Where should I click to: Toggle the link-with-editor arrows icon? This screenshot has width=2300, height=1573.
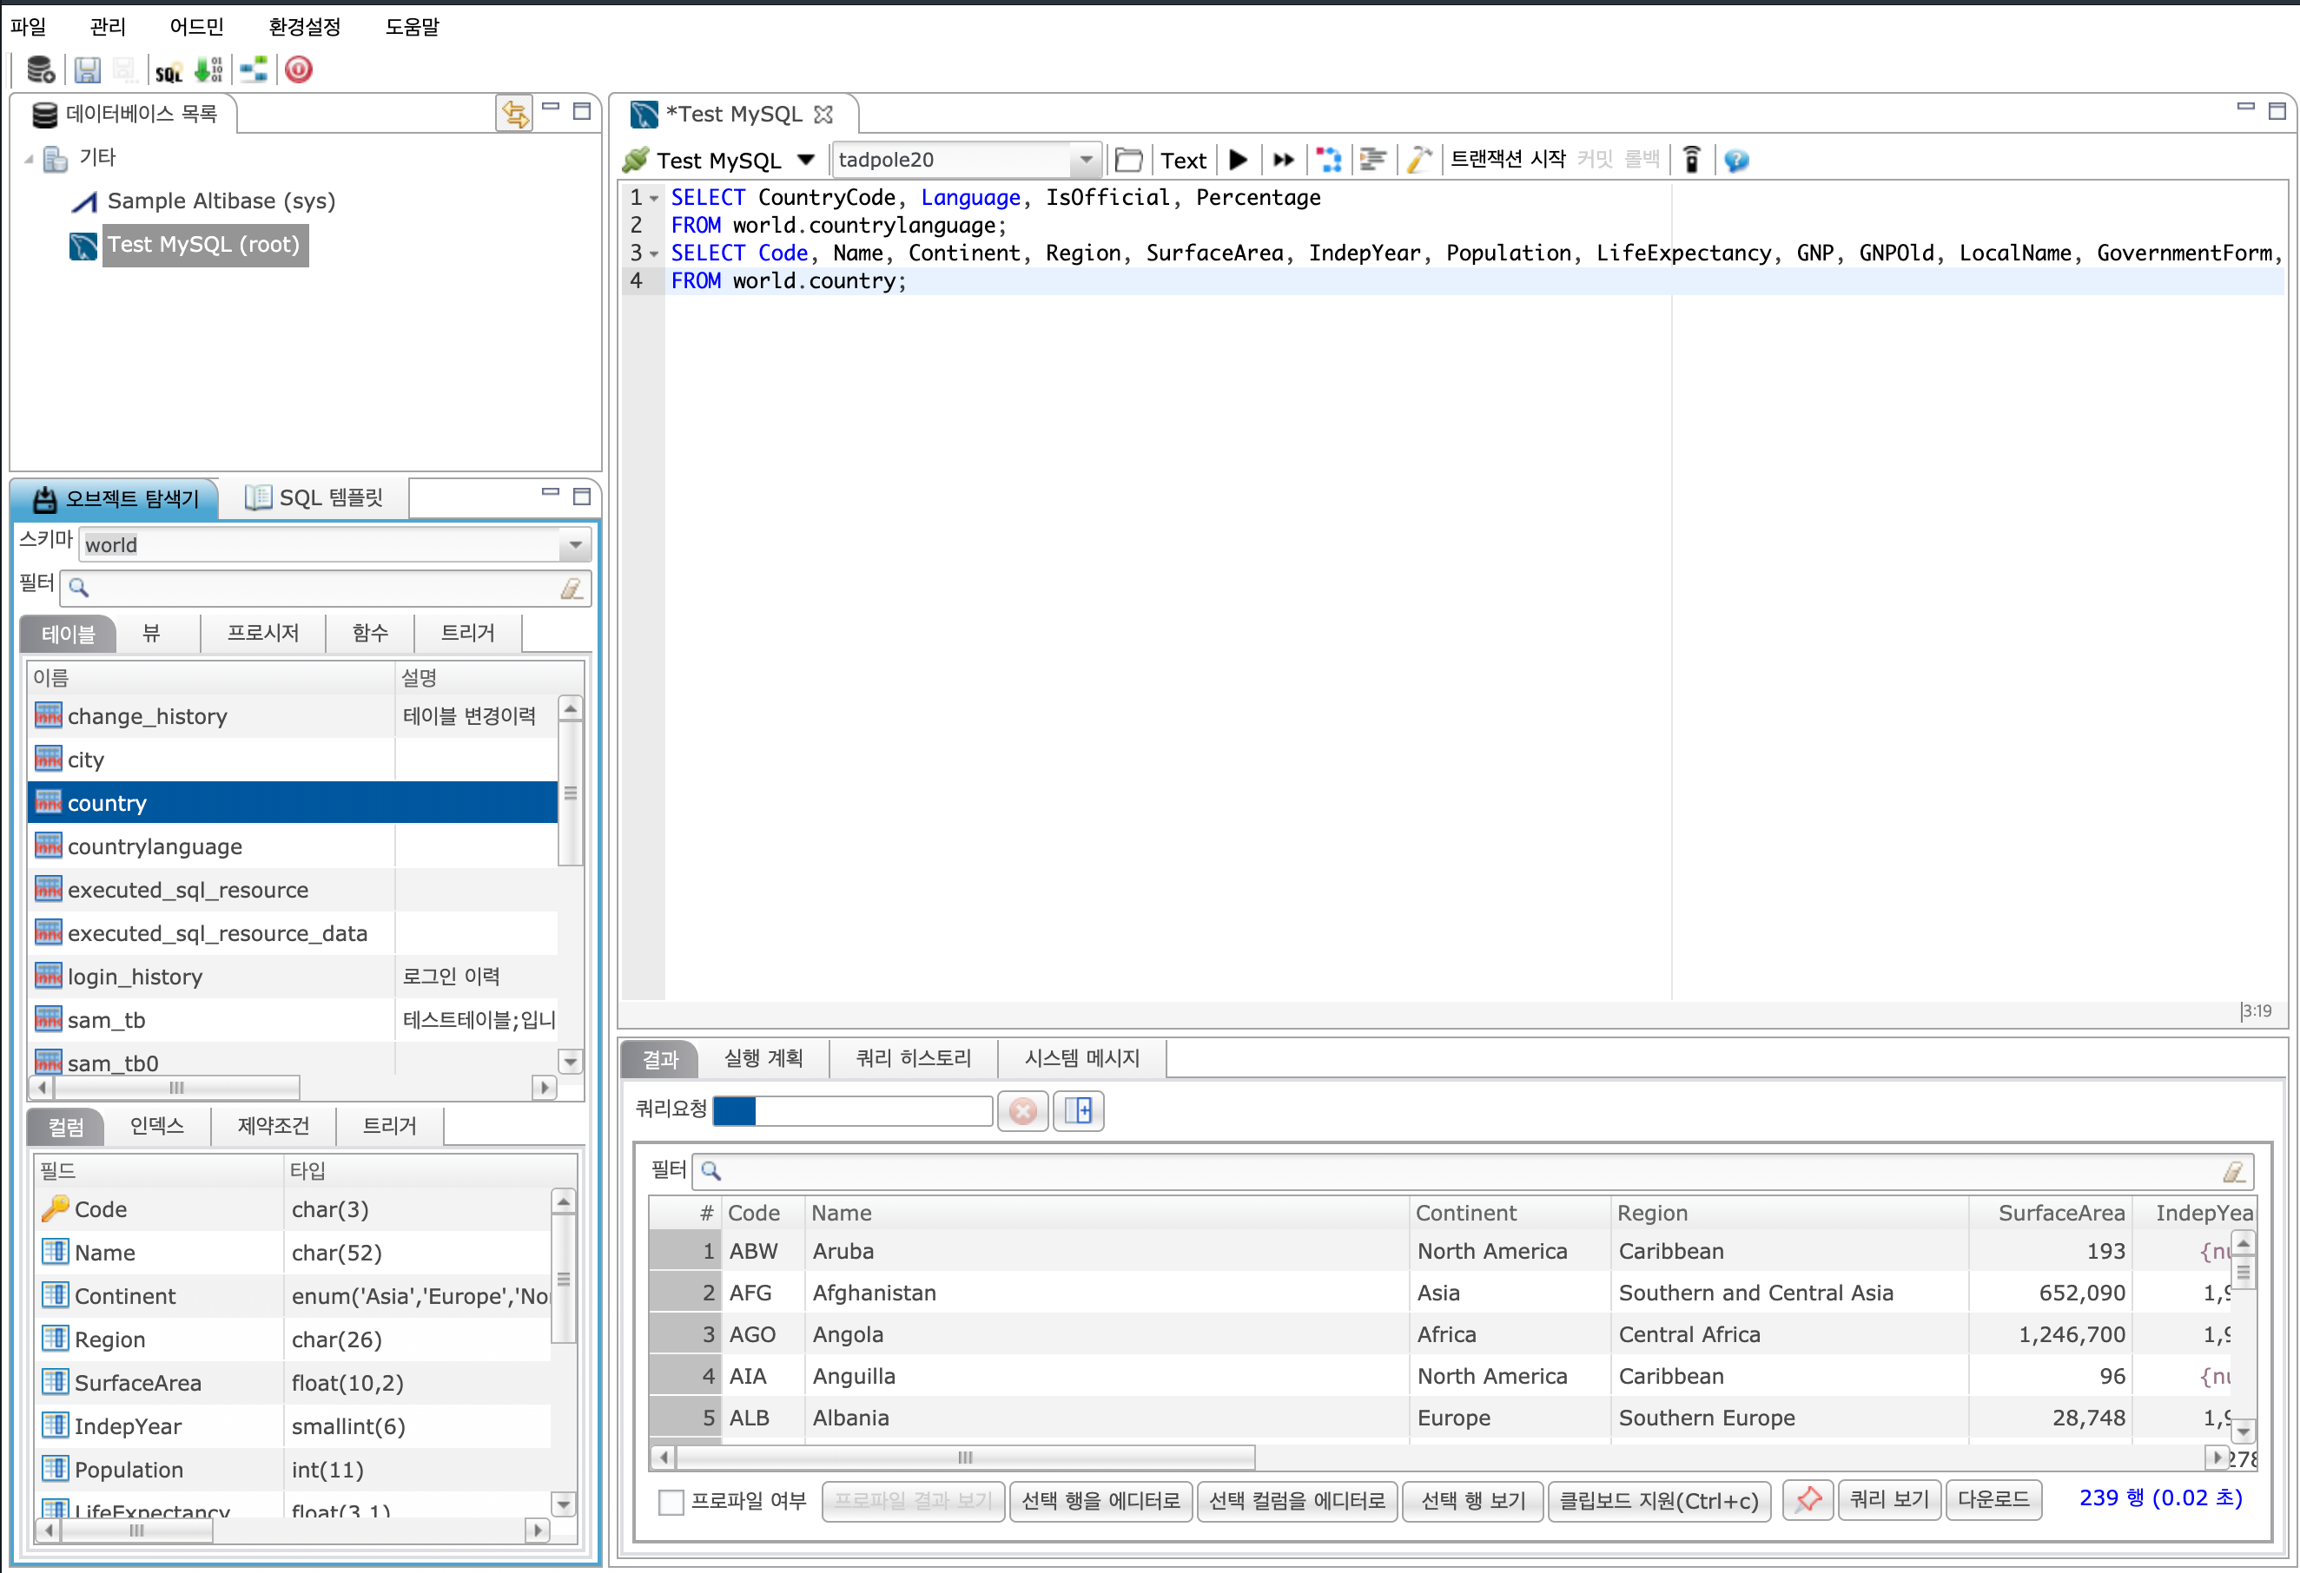[514, 113]
